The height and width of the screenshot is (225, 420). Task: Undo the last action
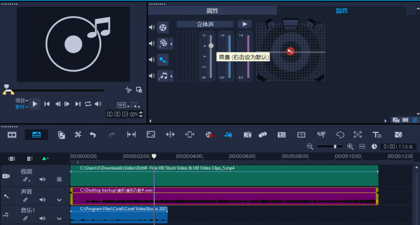point(93,135)
